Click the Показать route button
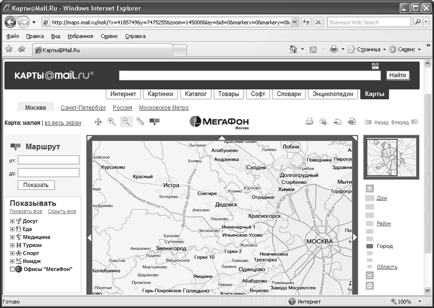Image resolution: width=434 pixels, height=308 pixels. (36, 185)
